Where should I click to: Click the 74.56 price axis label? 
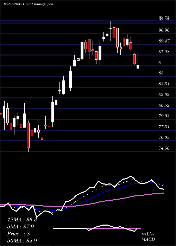[x=164, y=148]
